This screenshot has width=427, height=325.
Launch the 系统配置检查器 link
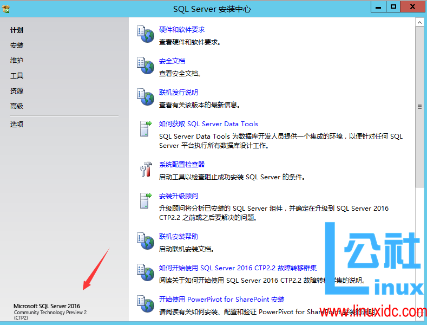182,165
